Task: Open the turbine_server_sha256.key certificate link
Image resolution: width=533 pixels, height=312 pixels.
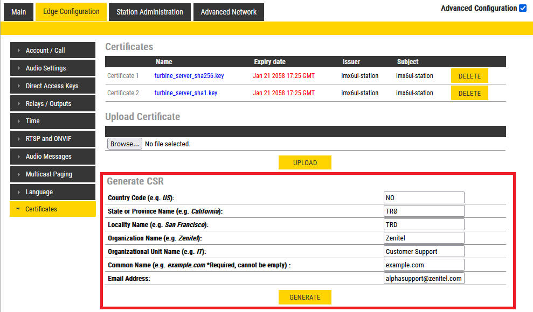Action: 189,76
